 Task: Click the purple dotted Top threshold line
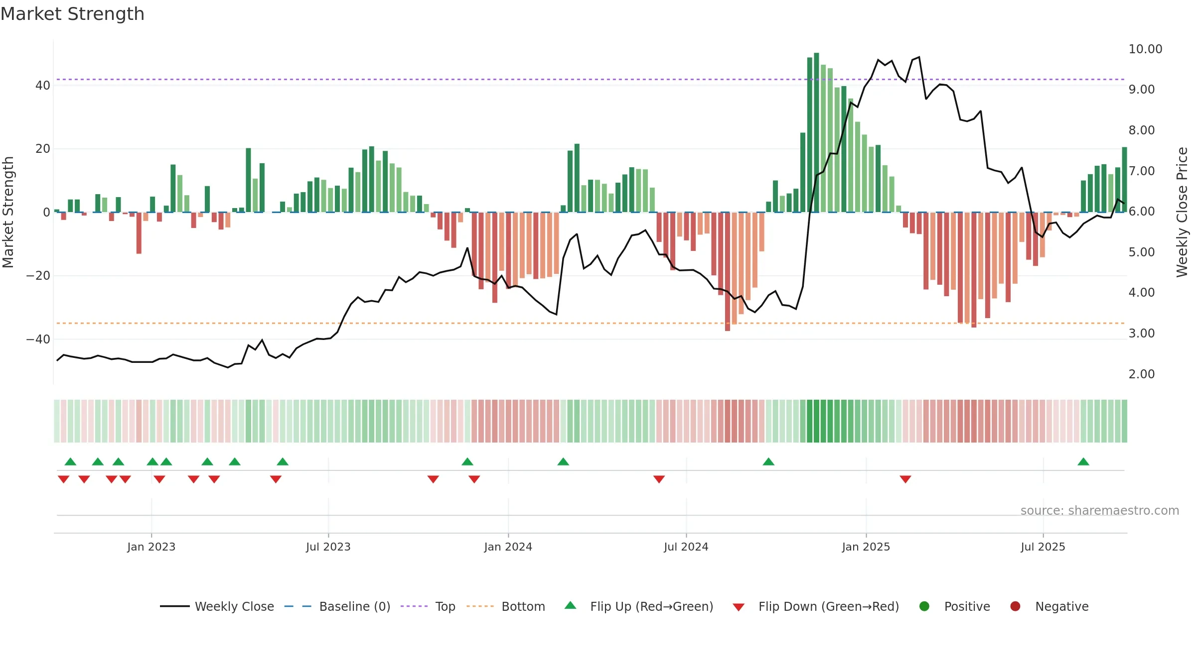pyautogui.click(x=591, y=79)
